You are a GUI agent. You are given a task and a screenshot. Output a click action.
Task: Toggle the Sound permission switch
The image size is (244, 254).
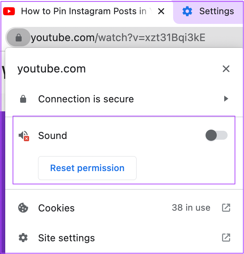(x=216, y=135)
